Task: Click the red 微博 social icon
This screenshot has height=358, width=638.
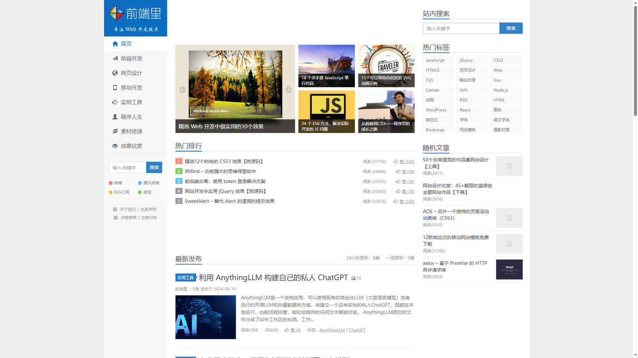Action: 111,183
